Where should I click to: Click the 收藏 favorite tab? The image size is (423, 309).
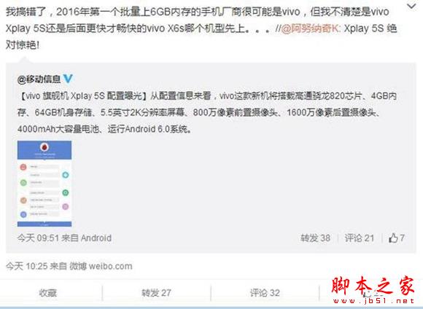pos(48,293)
